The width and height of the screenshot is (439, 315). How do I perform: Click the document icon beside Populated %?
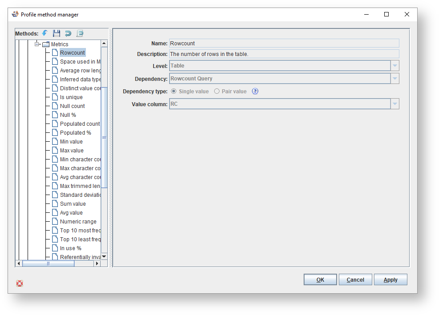click(x=55, y=132)
